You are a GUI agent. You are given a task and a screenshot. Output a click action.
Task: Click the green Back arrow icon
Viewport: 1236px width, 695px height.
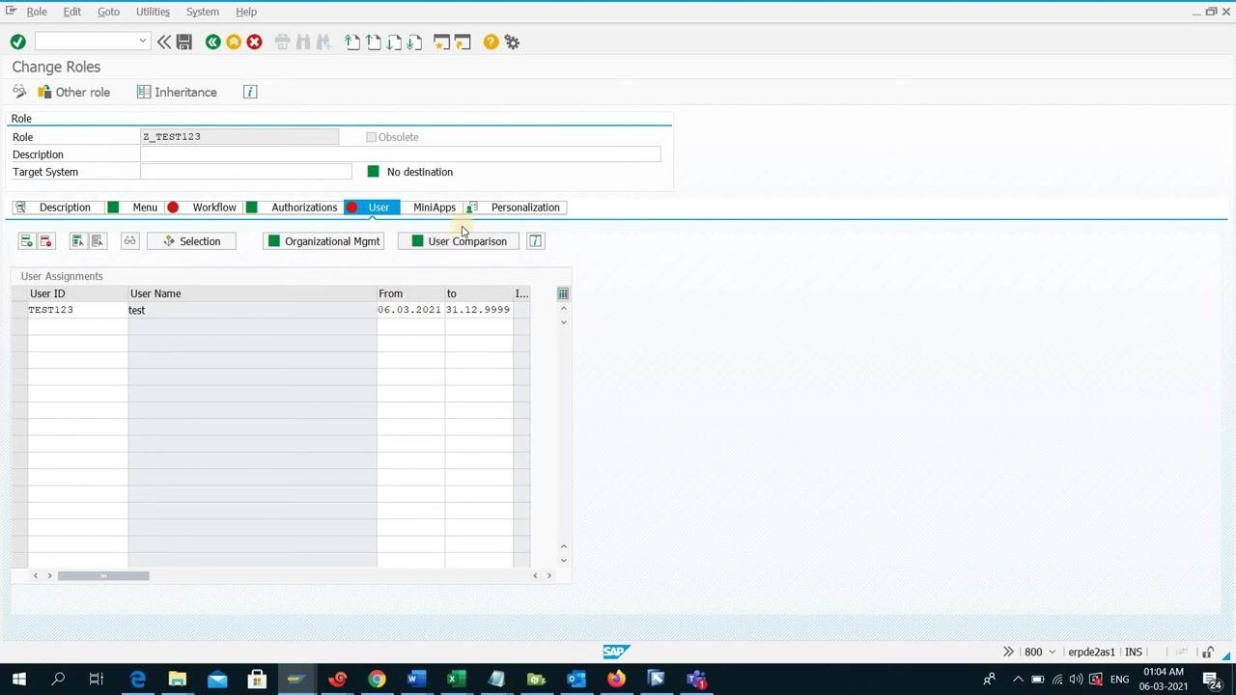[x=212, y=42]
